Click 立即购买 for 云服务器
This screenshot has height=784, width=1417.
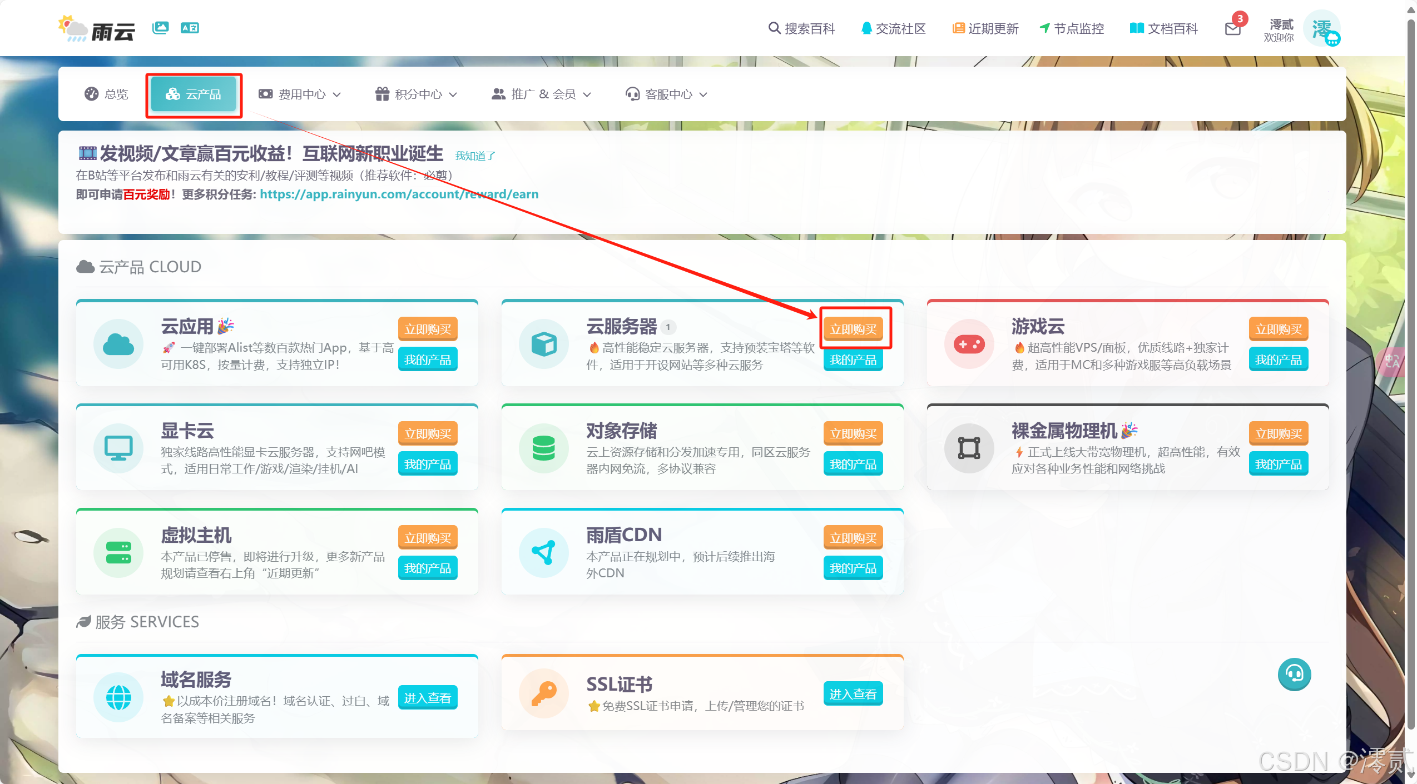(x=855, y=329)
